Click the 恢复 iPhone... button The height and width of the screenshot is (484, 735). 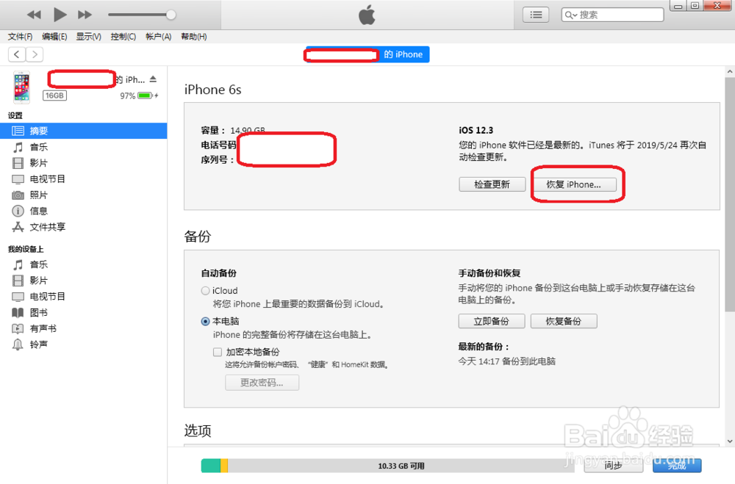(573, 184)
